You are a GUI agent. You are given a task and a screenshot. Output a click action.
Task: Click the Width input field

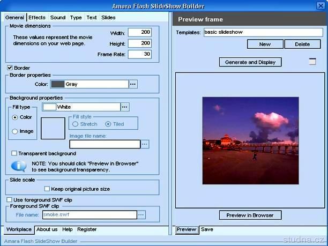click(x=139, y=33)
